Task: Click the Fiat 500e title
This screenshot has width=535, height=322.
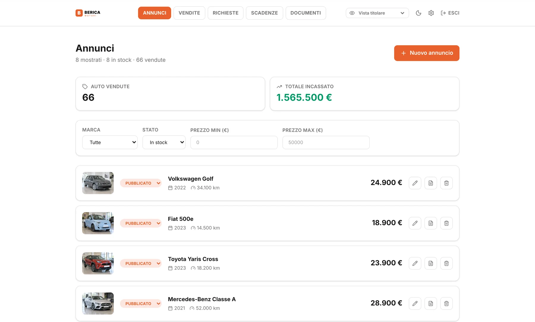Action: click(181, 219)
